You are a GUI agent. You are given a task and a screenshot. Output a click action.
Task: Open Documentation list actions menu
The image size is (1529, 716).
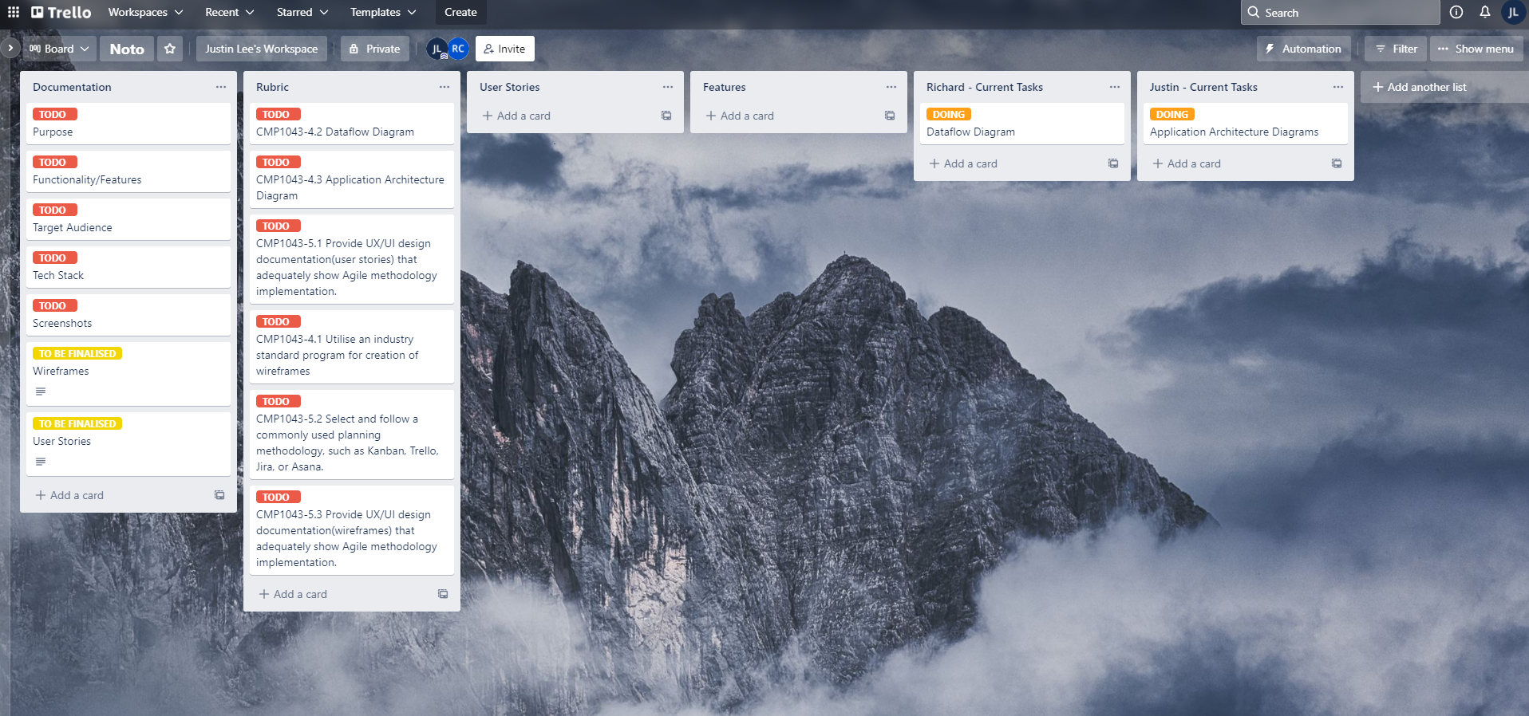(x=221, y=87)
